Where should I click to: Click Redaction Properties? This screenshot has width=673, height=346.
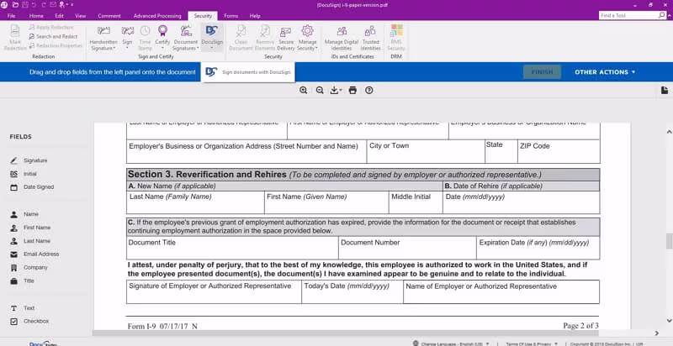pos(56,45)
